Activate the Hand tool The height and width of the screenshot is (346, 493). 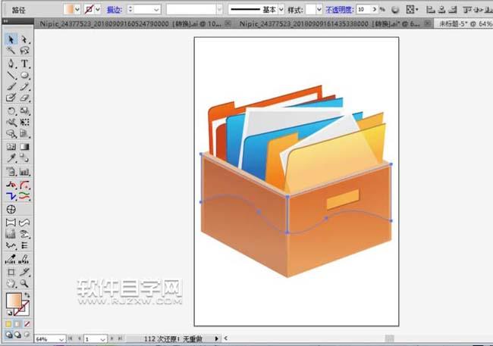(x=11, y=283)
